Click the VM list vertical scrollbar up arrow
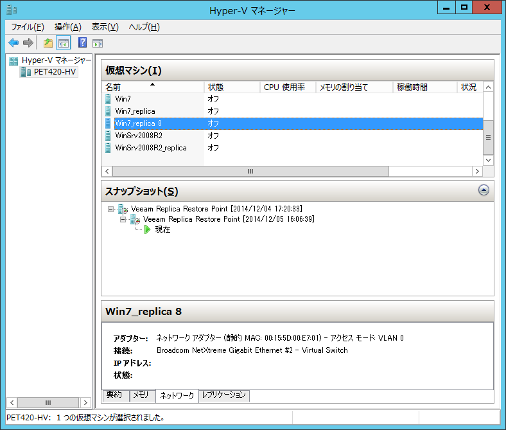The width and height of the screenshot is (506, 430). tap(488, 87)
